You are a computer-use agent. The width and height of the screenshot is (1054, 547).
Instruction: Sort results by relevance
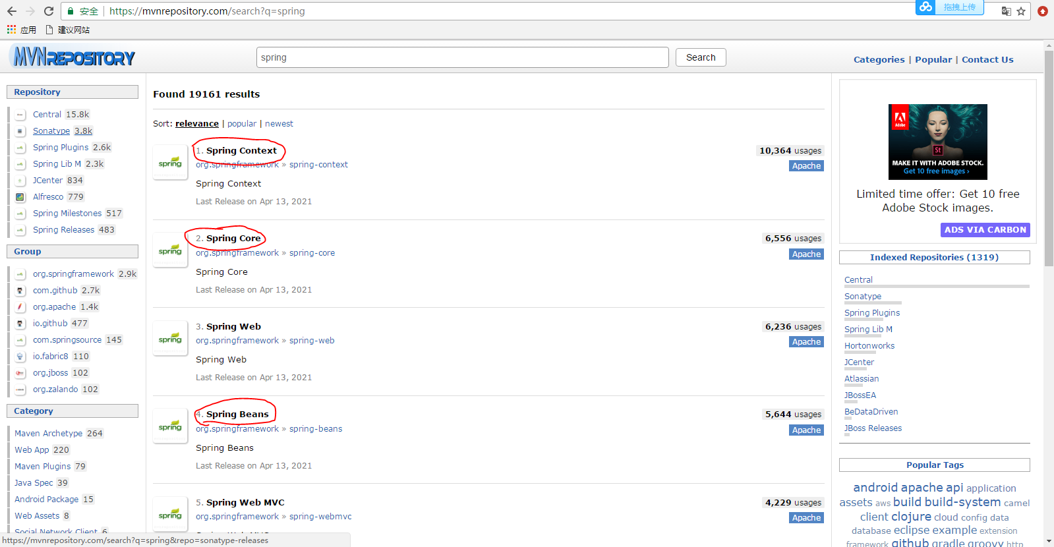coord(197,123)
